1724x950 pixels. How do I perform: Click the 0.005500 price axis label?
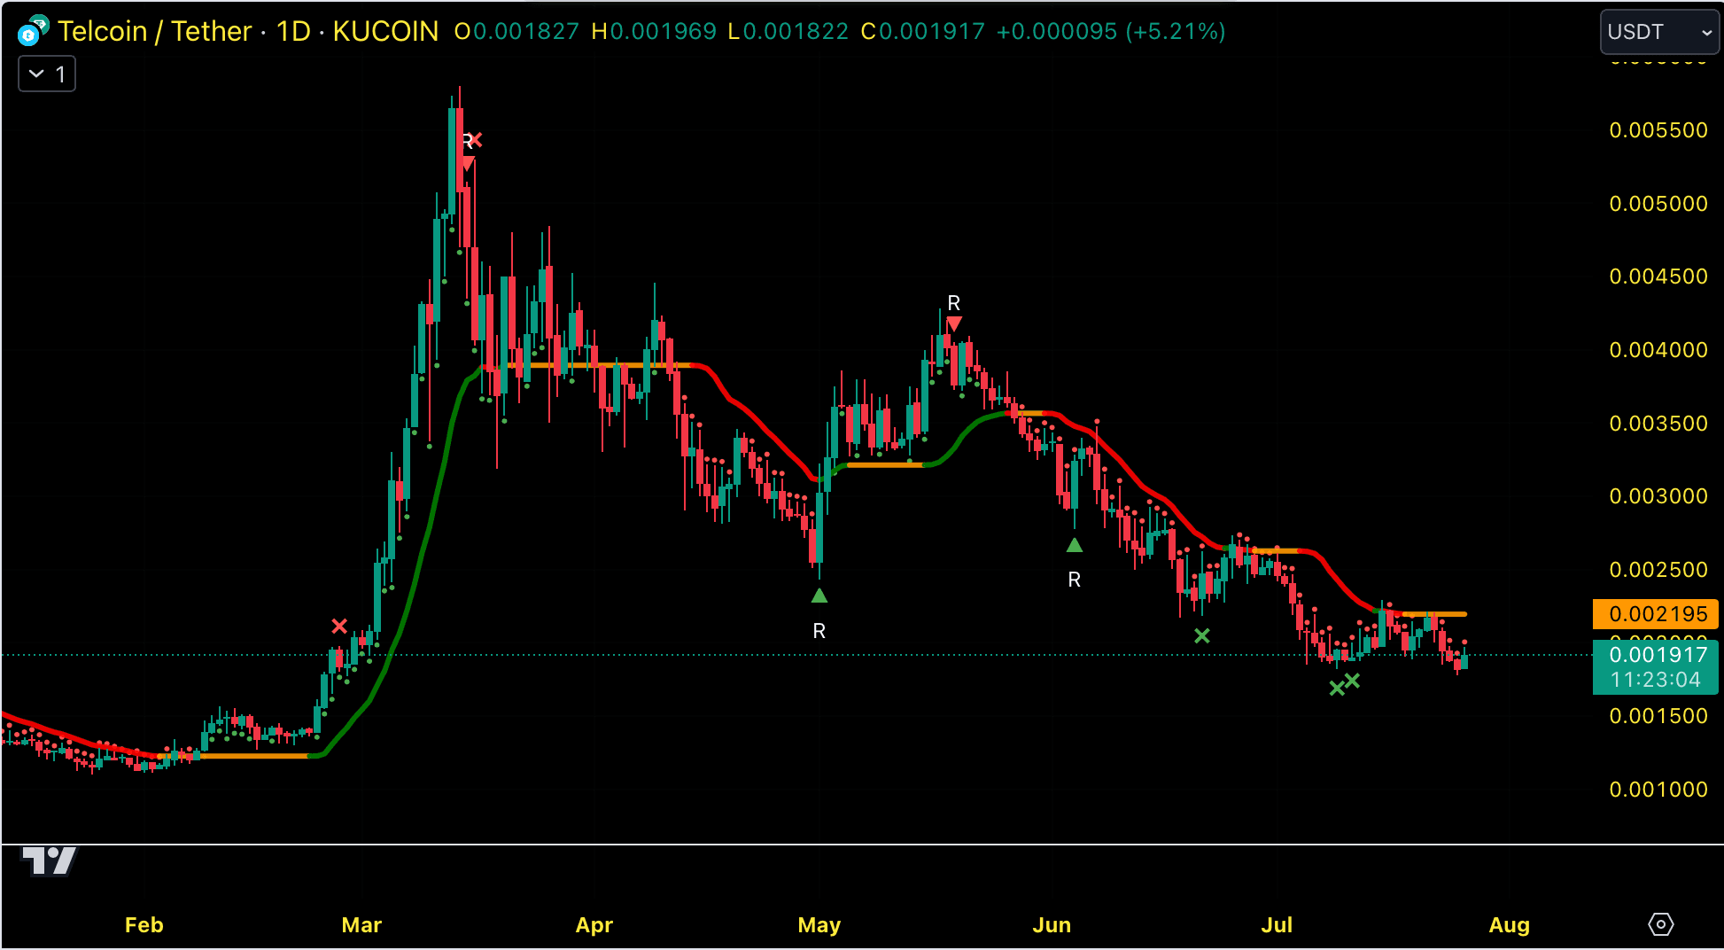1658,130
